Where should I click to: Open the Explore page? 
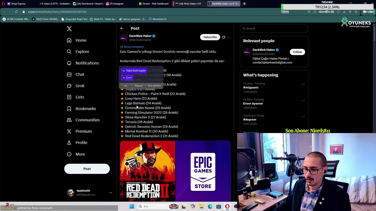(x=78, y=52)
